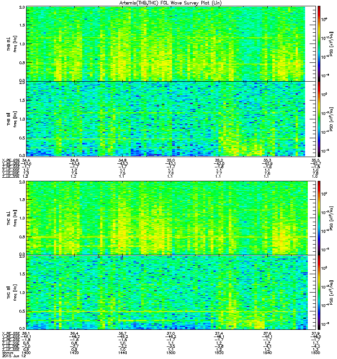Click the color bar beside the upper THC panel
The height and width of the screenshot is (359, 337).
319,218
